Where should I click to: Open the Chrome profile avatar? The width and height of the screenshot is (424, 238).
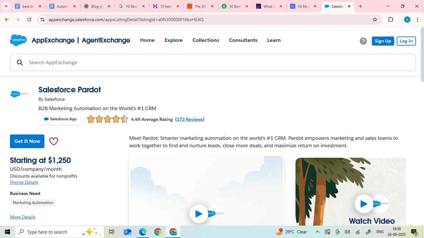(x=407, y=19)
